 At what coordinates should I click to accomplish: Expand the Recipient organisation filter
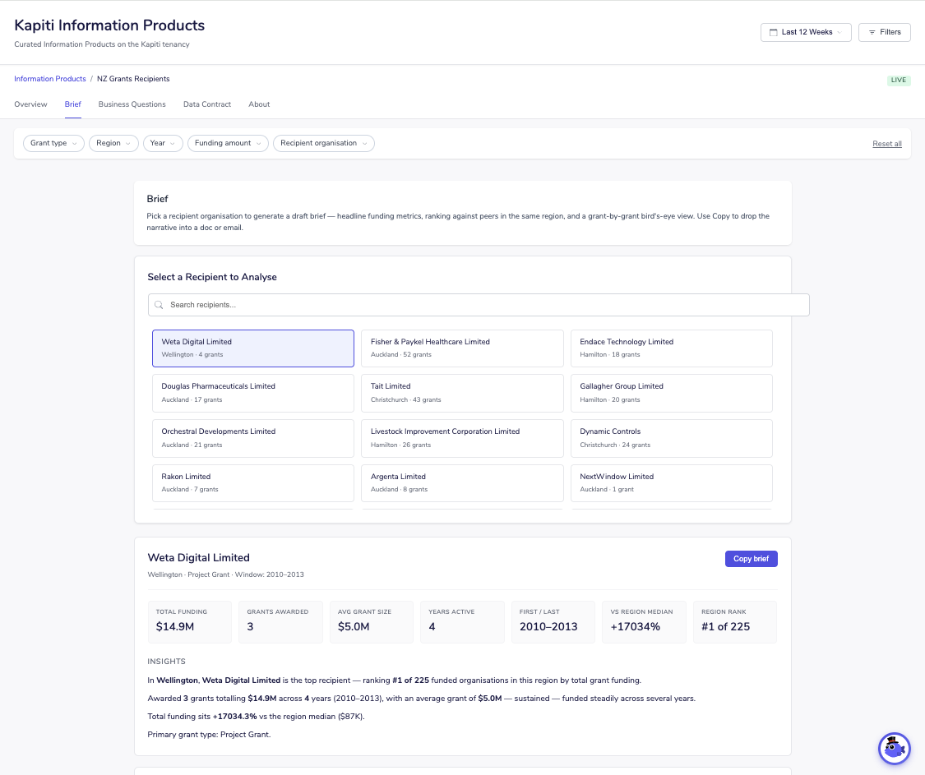[x=324, y=143]
